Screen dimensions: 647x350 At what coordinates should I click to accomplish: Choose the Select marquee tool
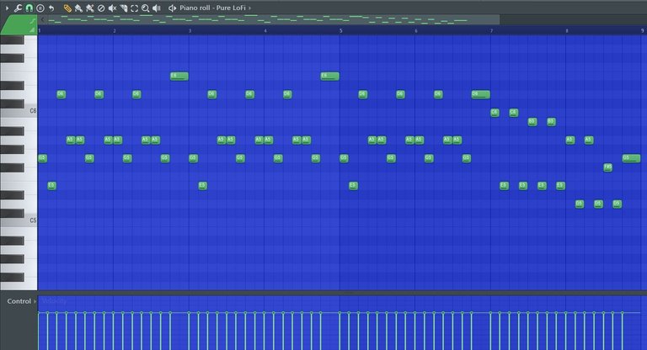135,8
